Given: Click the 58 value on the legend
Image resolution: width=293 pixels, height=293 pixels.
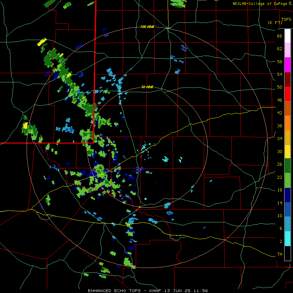Looking at the screenshot, I should click(280, 62).
